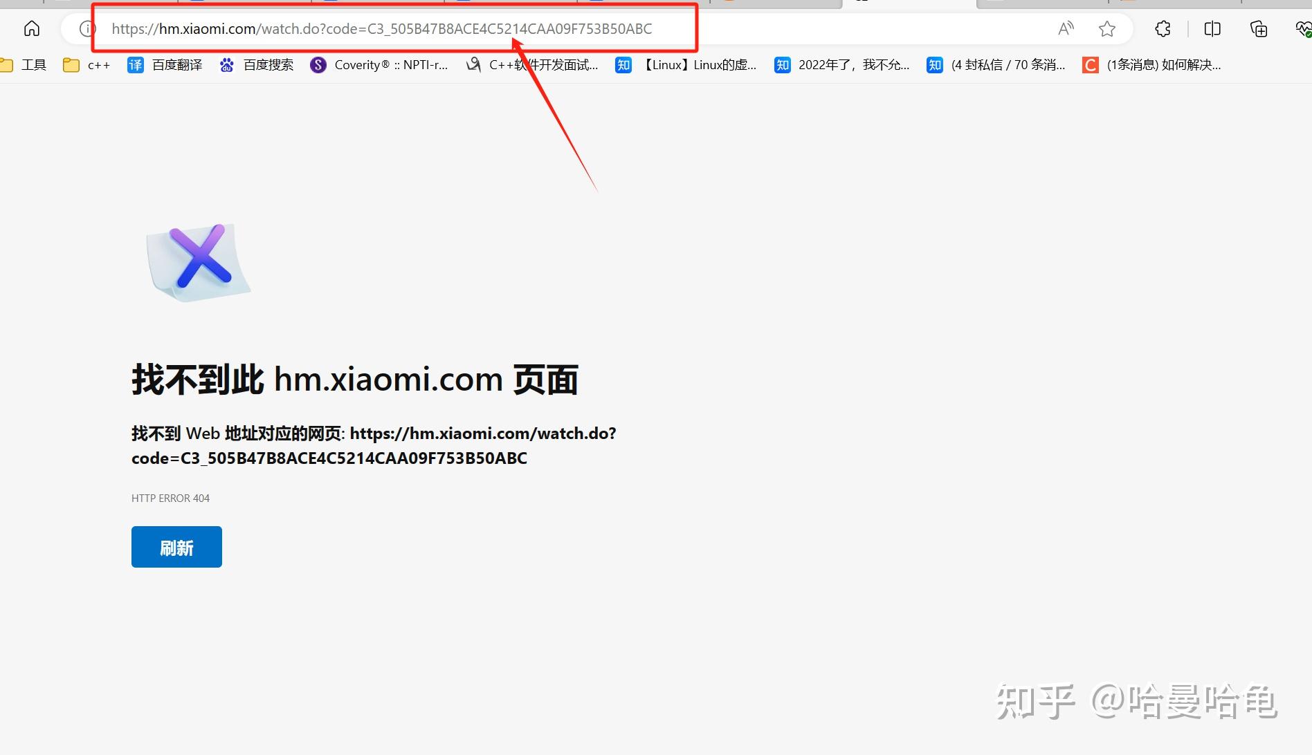The image size is (1312, 755).
Task: Click the HTTP ERROR 404 text
Action: (170, 498)
